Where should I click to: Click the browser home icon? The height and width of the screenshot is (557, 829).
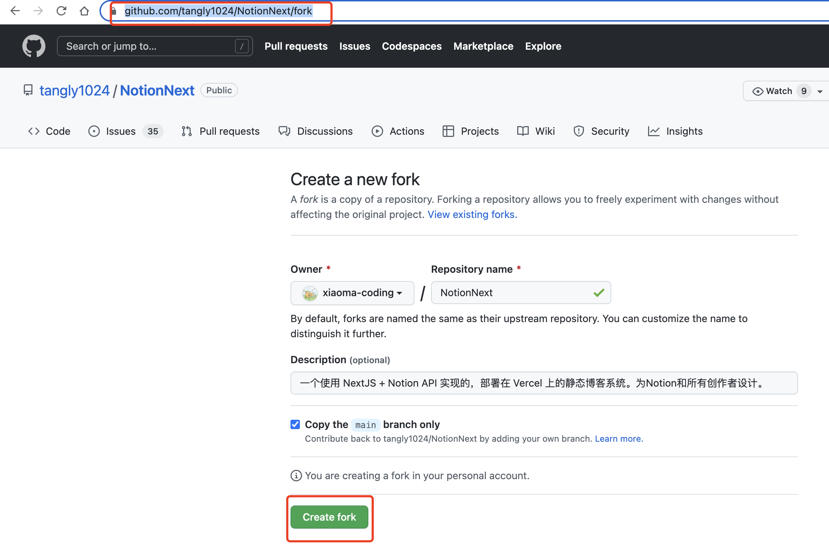click(x=84, y=11)
